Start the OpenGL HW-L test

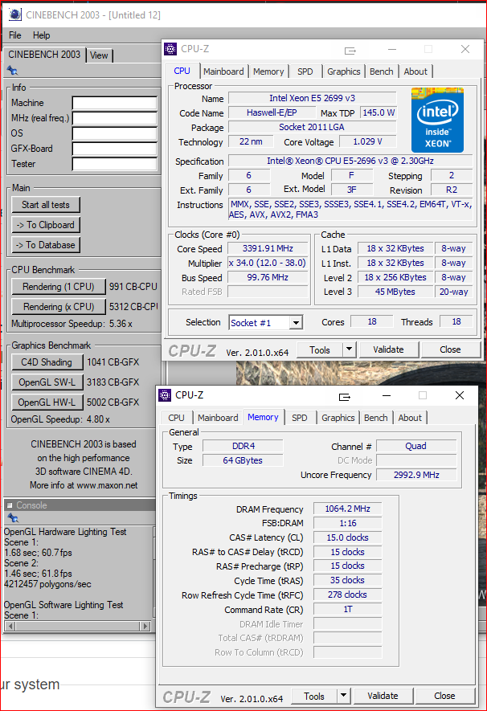pos(47,402)
